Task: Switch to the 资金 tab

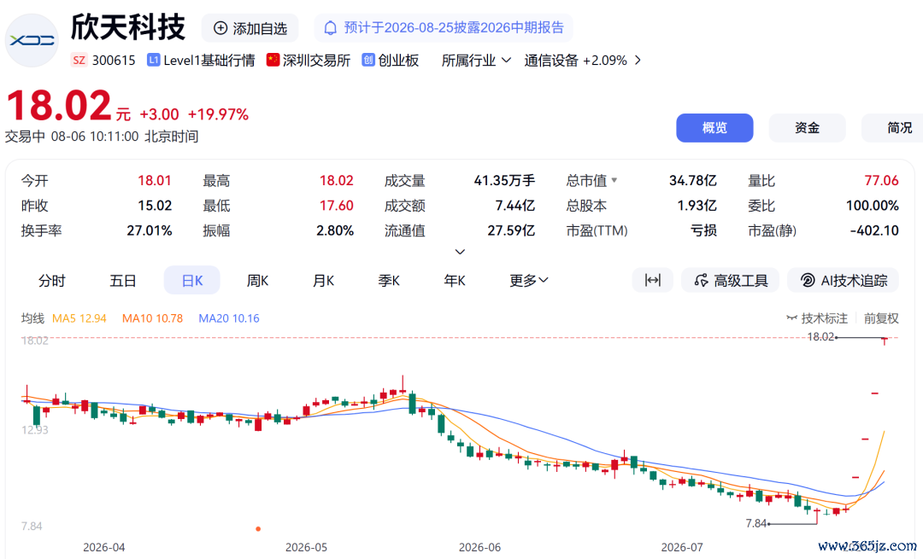Action: (807, 127)
